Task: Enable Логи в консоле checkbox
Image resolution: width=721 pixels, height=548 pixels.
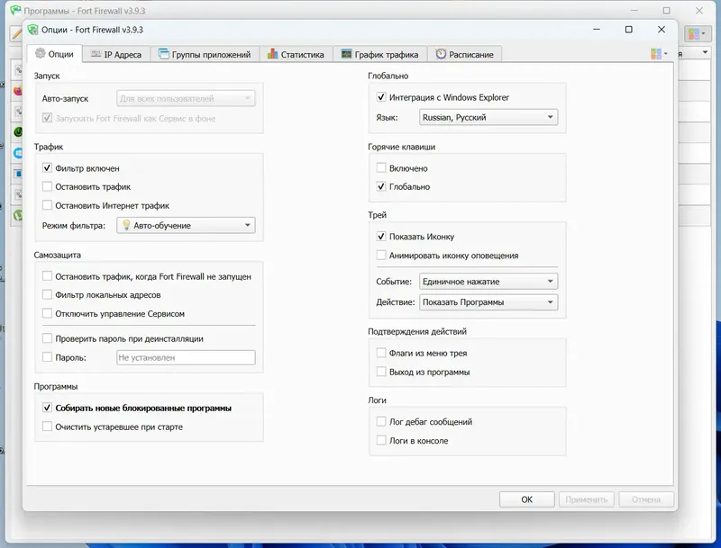Action: point(380,440)
